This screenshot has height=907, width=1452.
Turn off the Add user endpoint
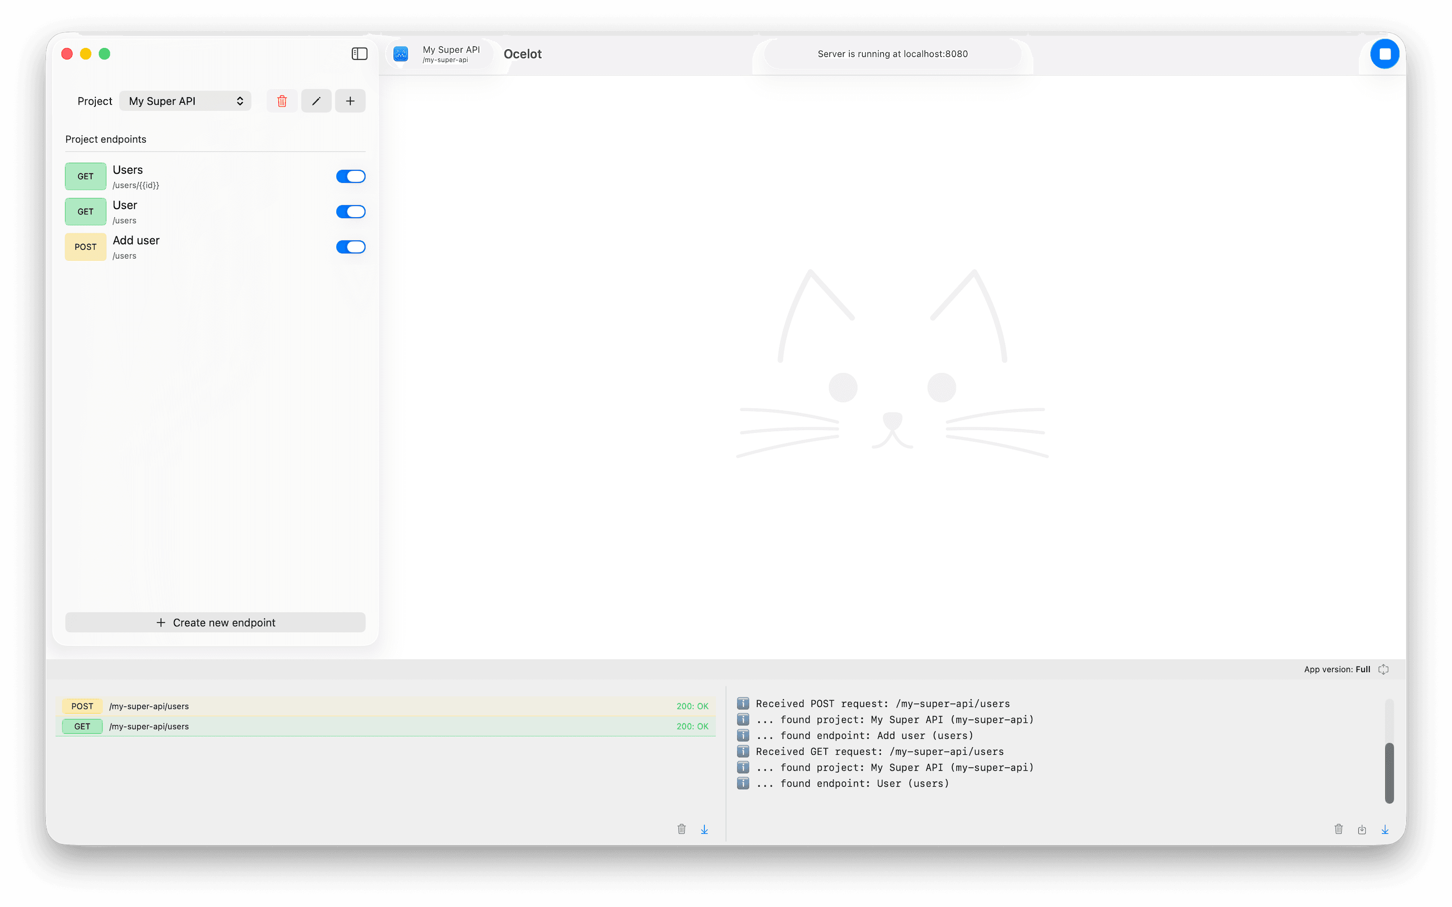pyautogui.click(x=350, y=246)
